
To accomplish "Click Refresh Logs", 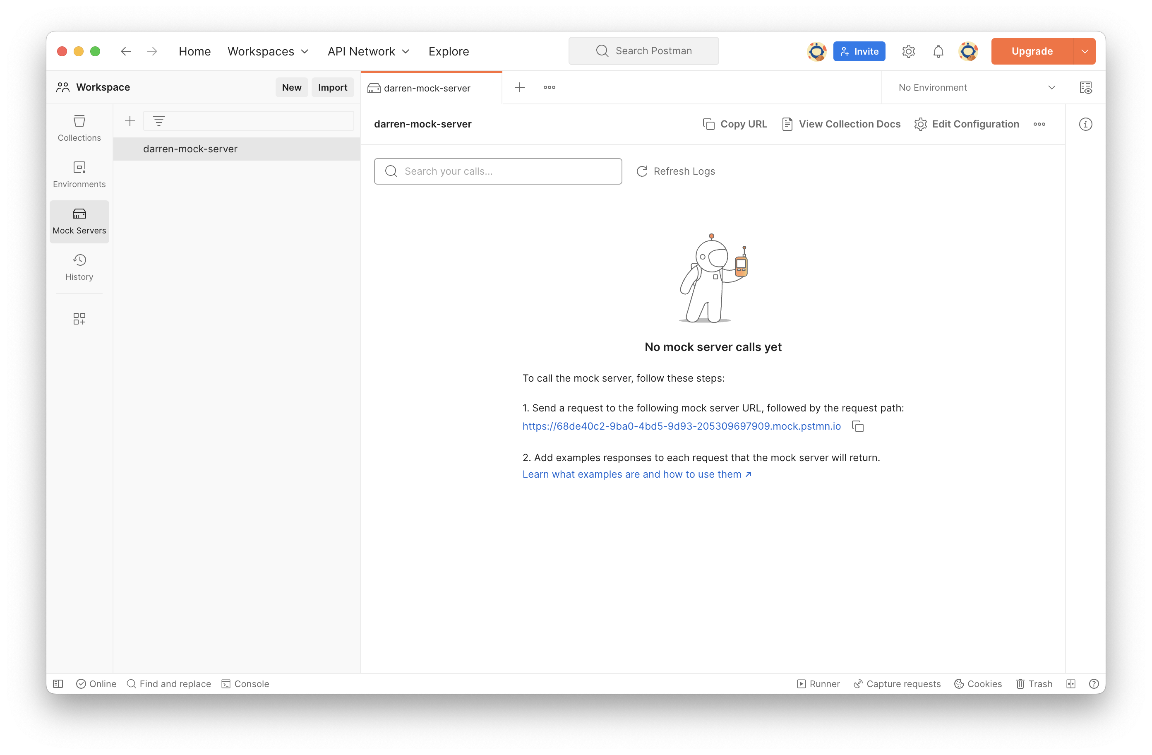I will tap(676, 171).
